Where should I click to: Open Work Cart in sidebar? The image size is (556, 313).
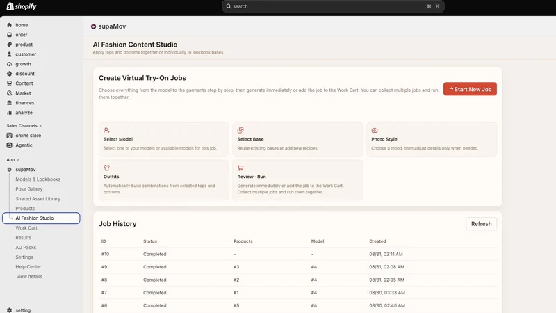(x=26, y=228)
